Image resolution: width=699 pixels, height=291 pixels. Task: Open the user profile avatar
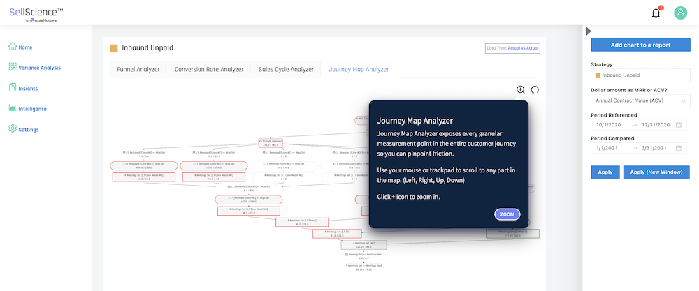(680, 13)
